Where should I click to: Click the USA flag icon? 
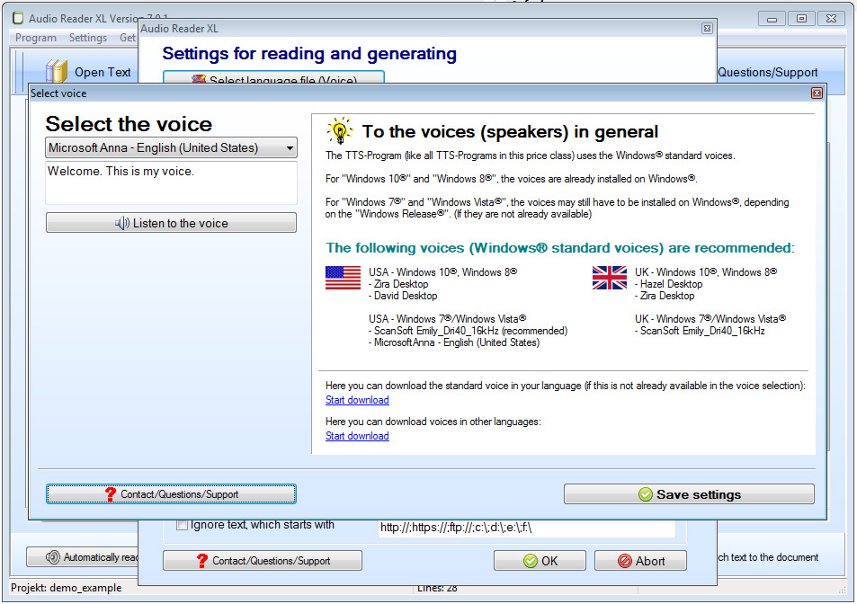[343, 278]
